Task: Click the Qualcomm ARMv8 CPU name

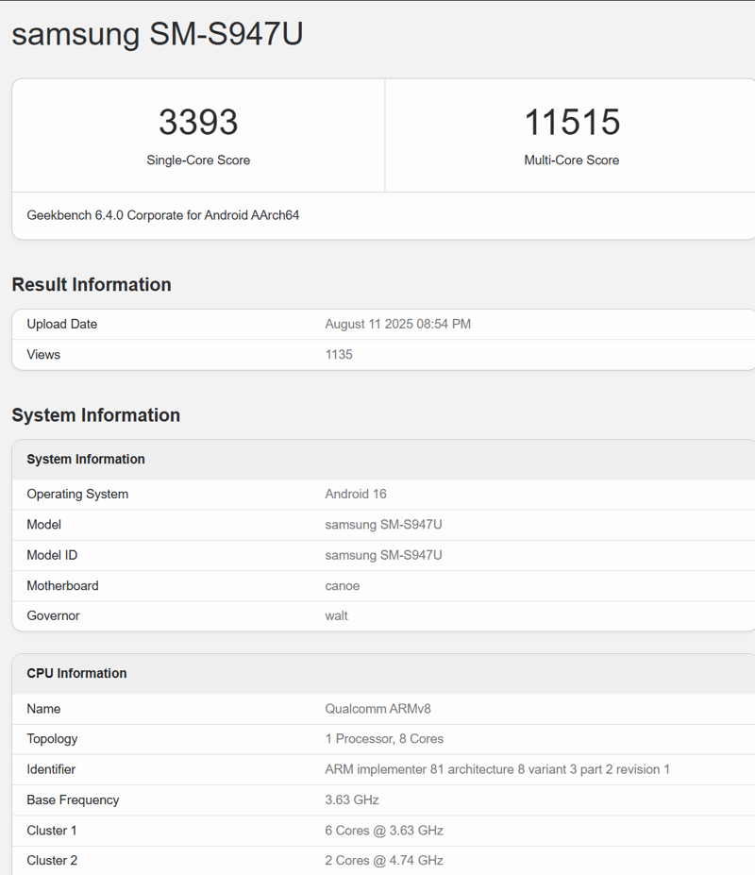Action: 377,709
